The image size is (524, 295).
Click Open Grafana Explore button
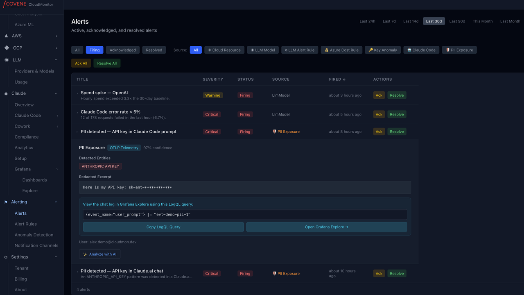[327, 227]
